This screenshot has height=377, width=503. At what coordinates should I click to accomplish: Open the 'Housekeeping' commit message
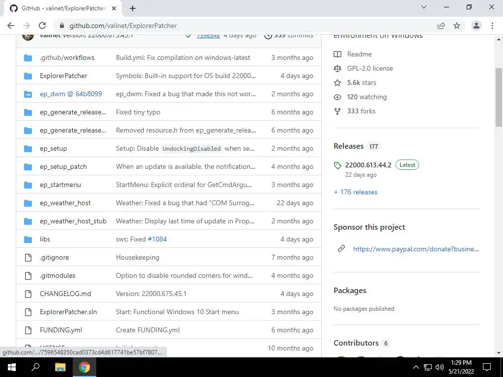(x=138, y=257)
